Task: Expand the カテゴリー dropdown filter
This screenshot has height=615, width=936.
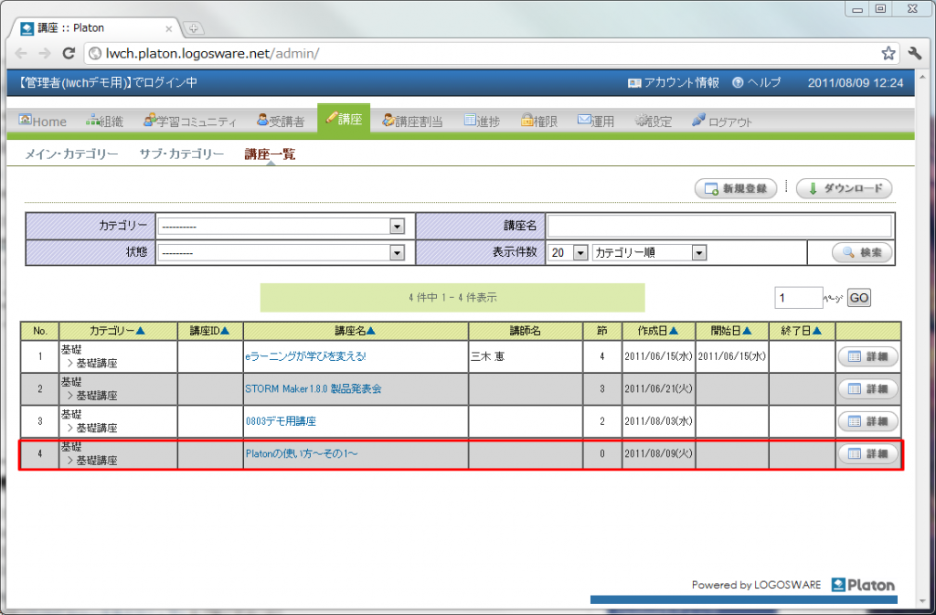Action: pyautogui.click(x=397, y=226)
